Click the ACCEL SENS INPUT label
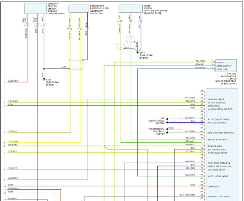Screen dimensions: 244x201 click(218, 176)
